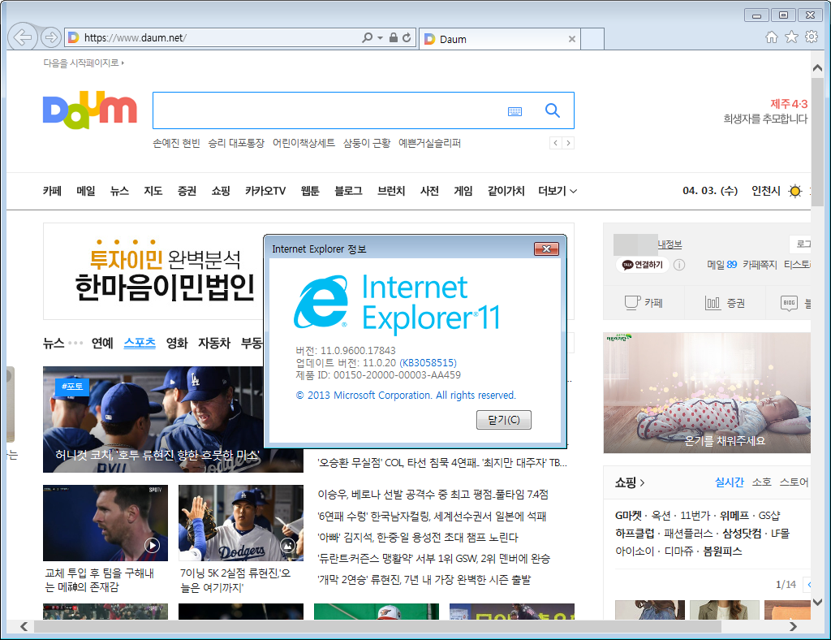Screen dimensions: 831x640
Task: Click the search magnifier in address bar
Action: [367, 37]
